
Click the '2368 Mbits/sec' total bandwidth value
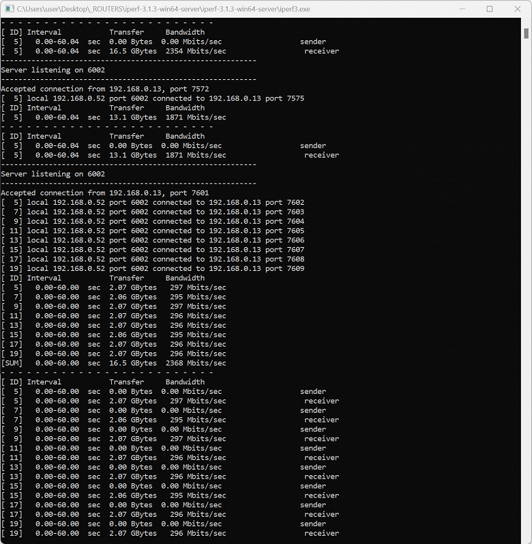196,363
